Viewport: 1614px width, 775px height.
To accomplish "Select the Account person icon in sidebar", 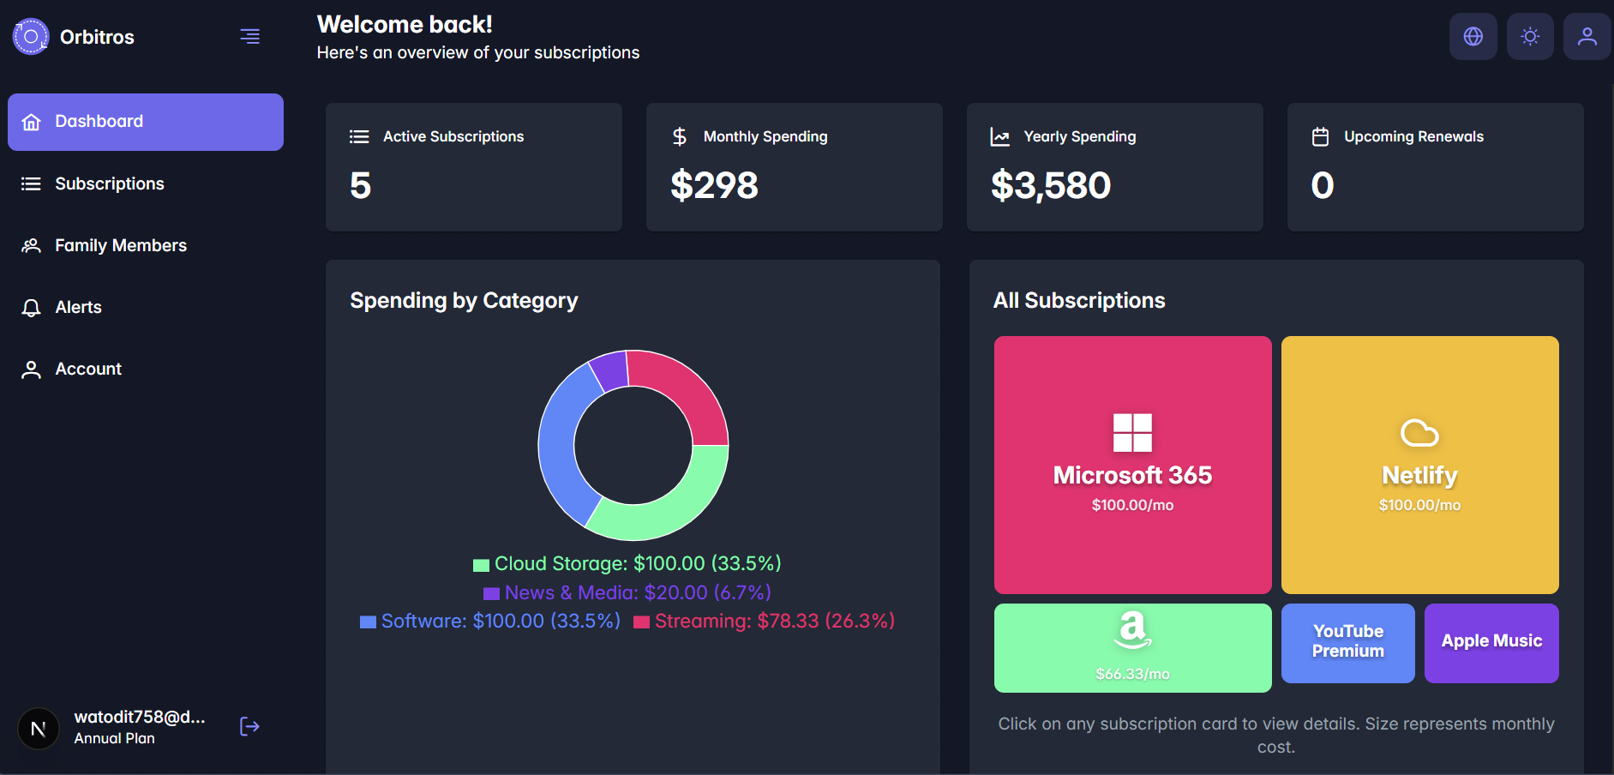I will tap(31, 369).
